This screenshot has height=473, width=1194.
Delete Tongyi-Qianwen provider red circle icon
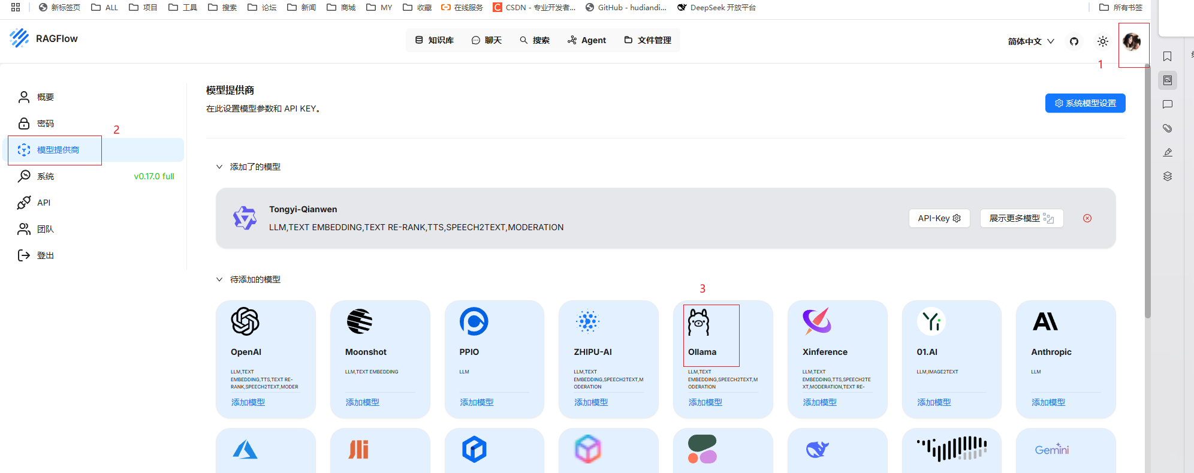coord(1087,218)
